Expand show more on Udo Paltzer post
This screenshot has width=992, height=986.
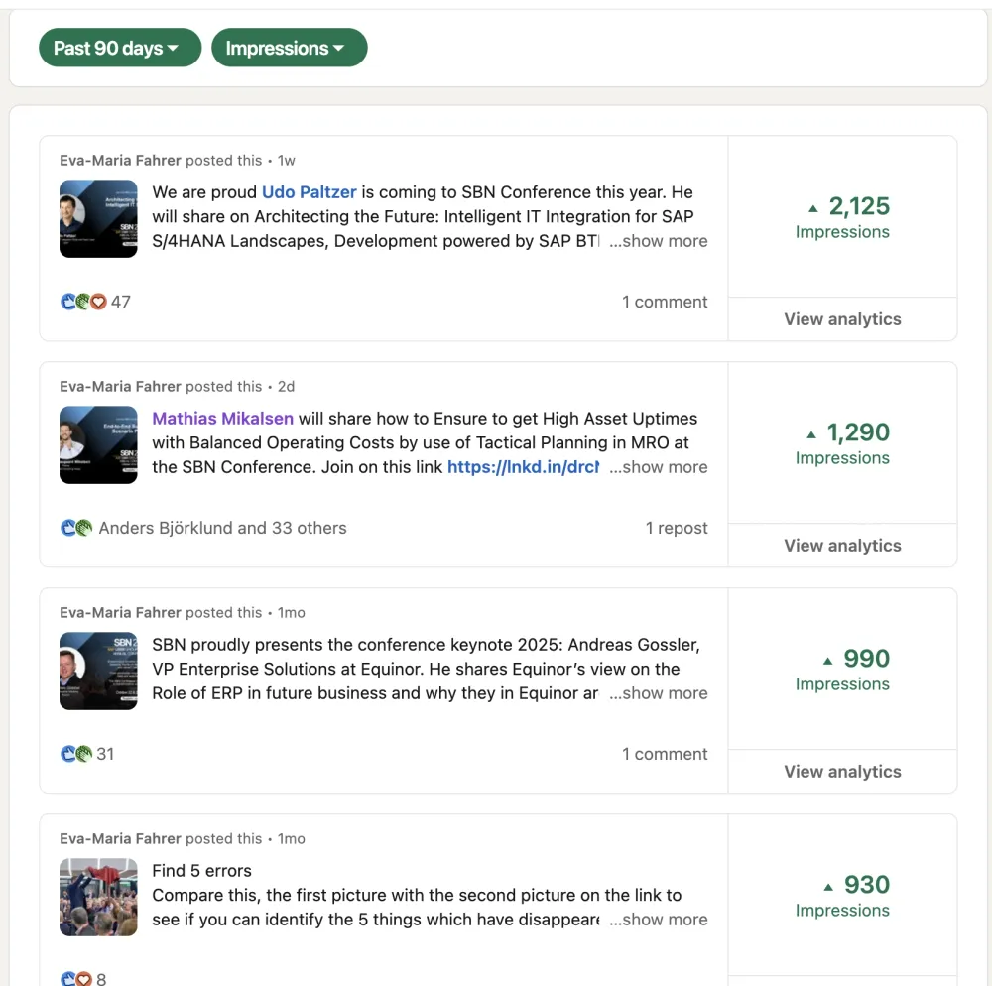click(659, 241)
